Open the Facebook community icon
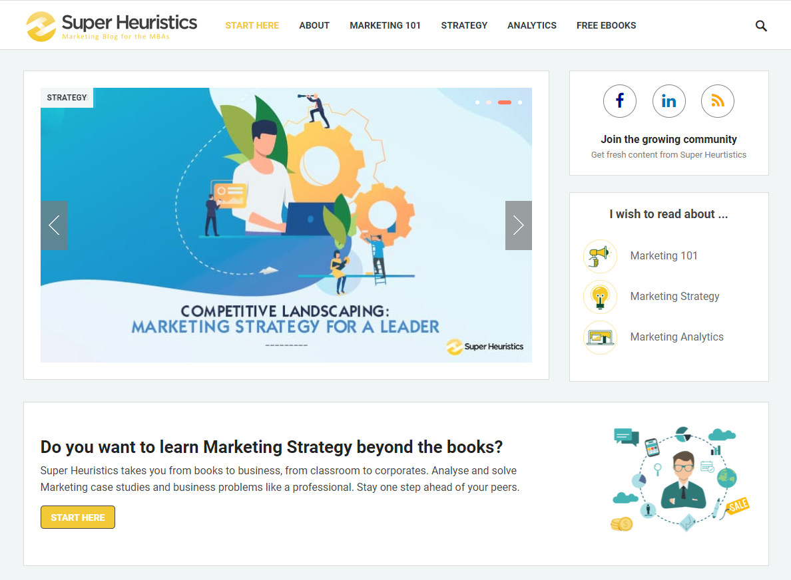 pos(619,101)
